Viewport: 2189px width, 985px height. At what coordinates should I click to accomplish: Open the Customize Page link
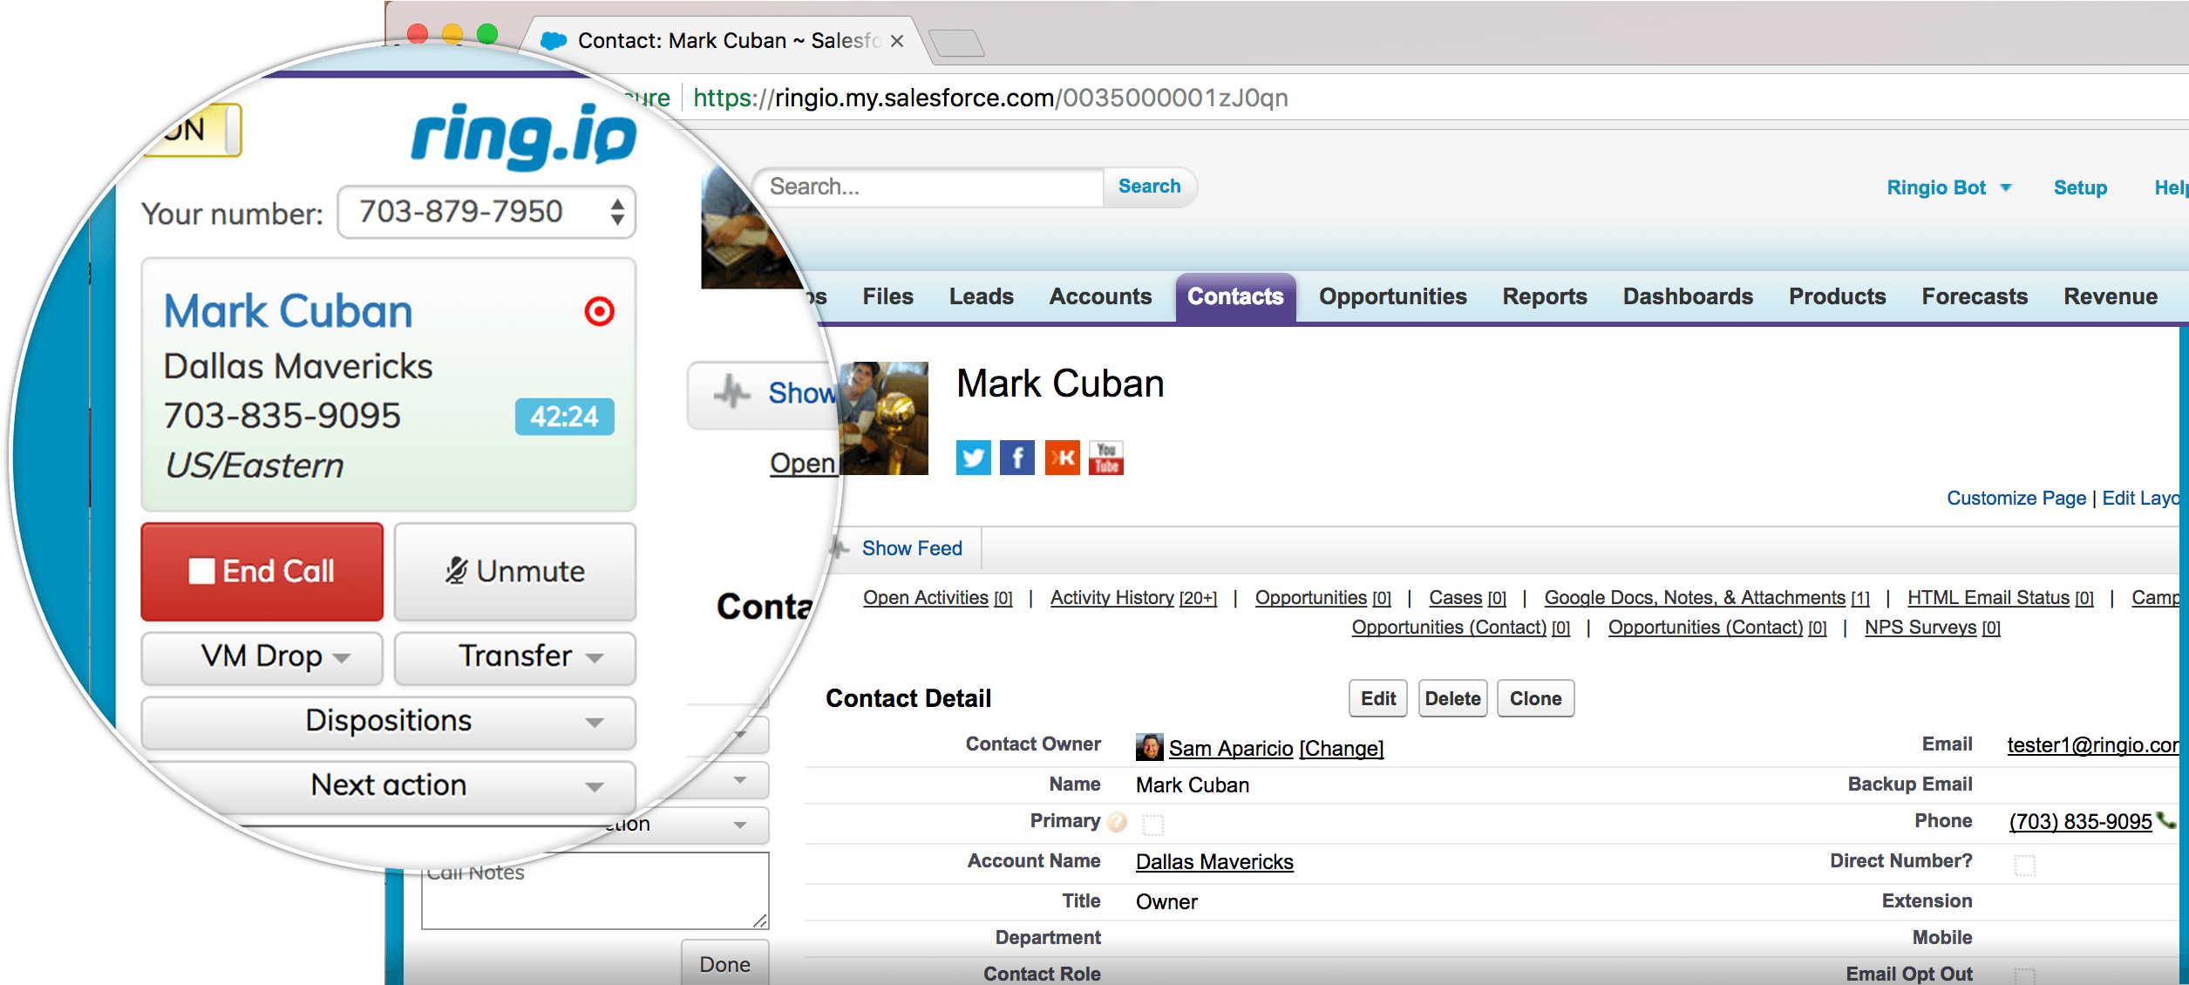(x=2016, y=498)
